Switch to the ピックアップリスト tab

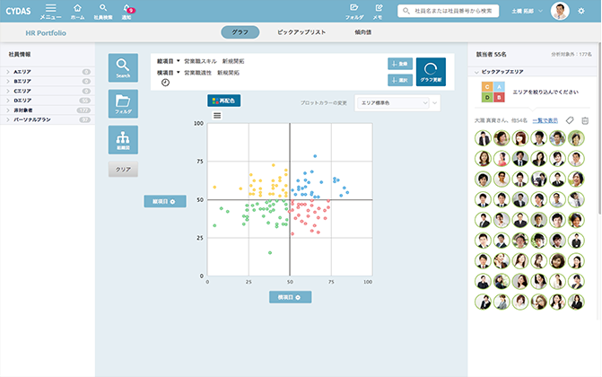pyautogui.click(x=301, y=32)
